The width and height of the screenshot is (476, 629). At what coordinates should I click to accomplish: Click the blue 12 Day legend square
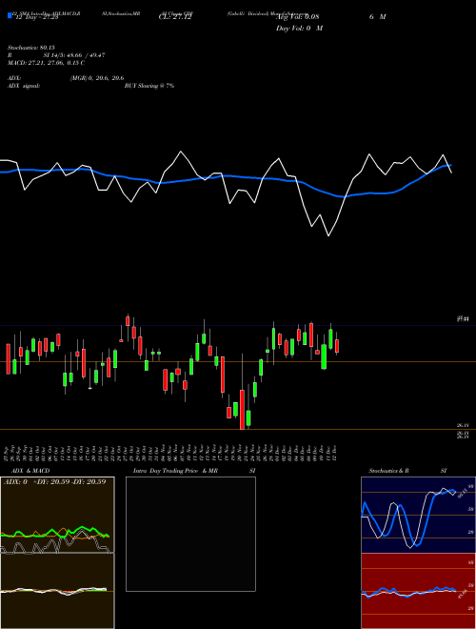(x=10, y=16)
